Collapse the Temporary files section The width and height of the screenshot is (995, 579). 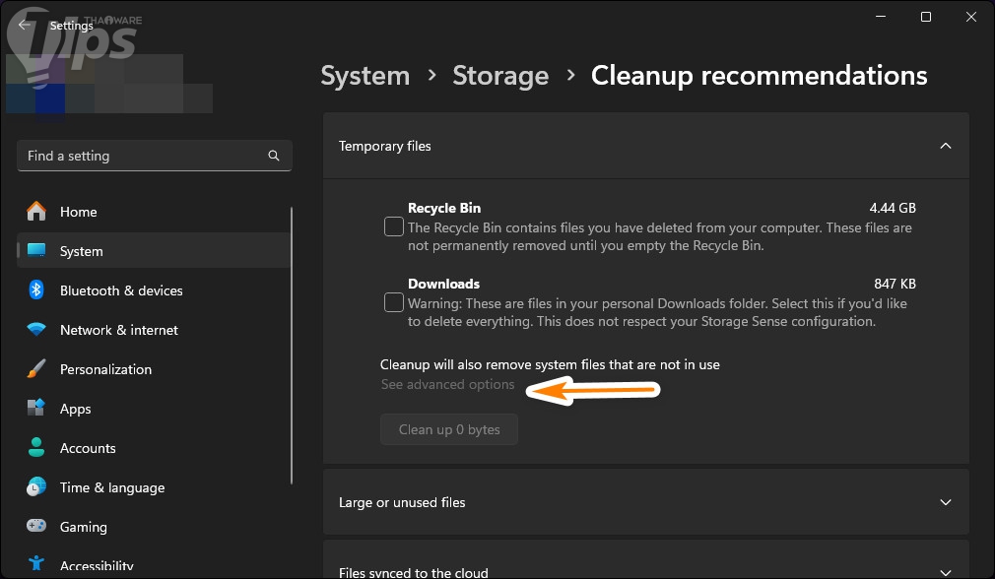tap(945, 146)
